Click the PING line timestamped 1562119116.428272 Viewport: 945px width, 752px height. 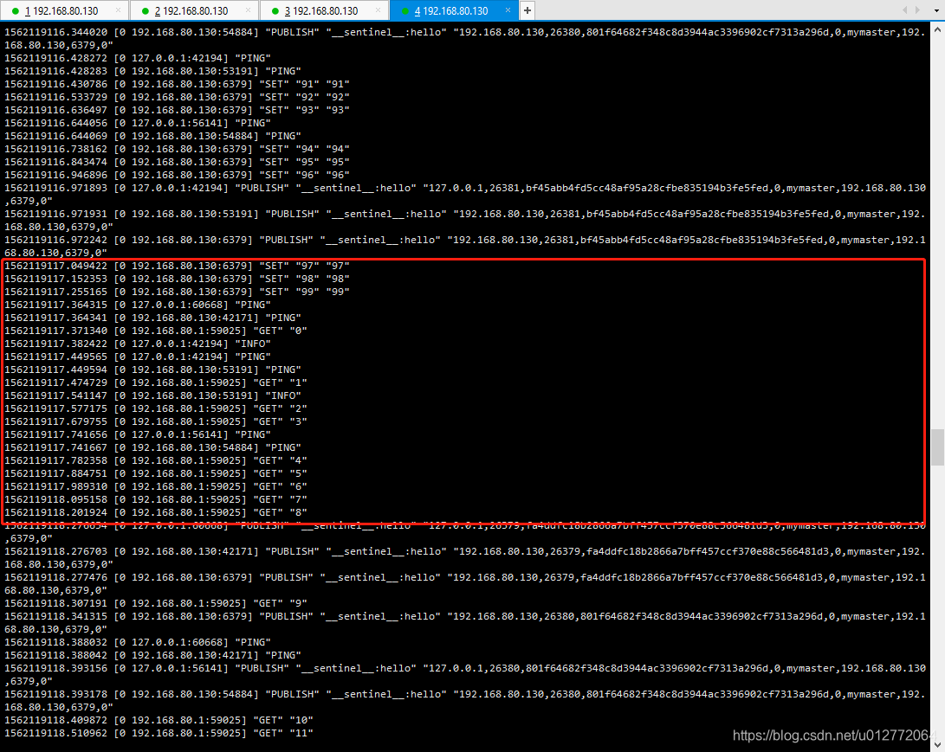pos(138,58)
